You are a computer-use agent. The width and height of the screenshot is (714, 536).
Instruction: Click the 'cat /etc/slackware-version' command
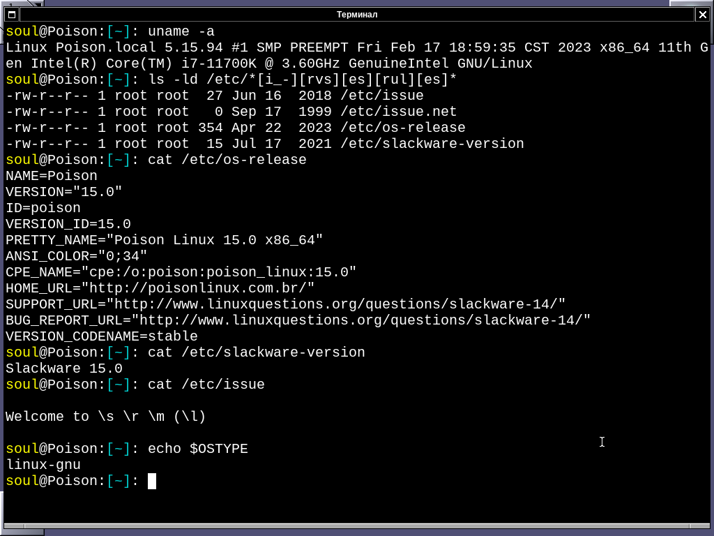pos(257,352)
